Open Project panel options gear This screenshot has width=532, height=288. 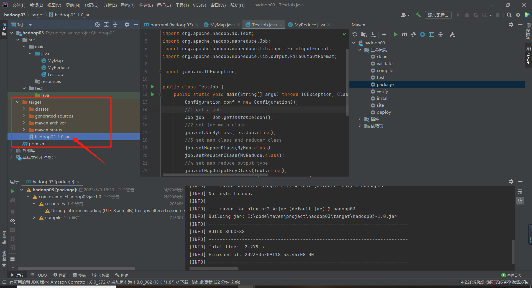click(x=127, y=25)
